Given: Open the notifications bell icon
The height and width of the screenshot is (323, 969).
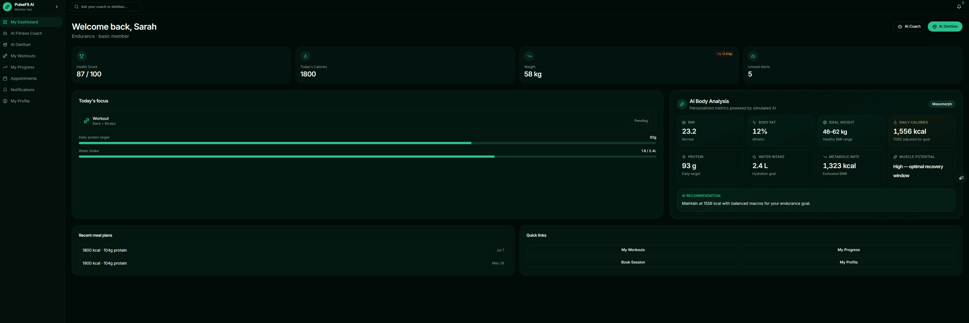Looking at the screenshot, I should (959, 7).
